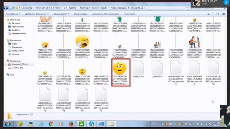The width and height of the screenshot is (230, 129).
Task: Open the Видео library
Action: (14, 44)
